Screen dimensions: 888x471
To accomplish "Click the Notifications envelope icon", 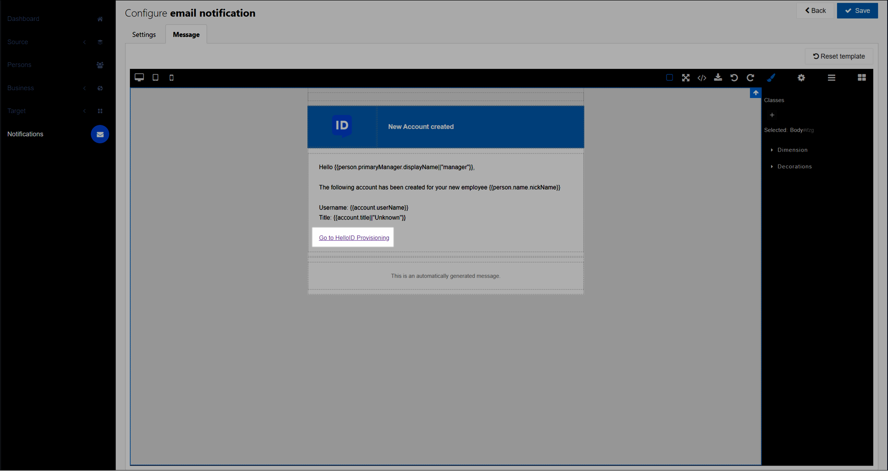I will click(100, 135).
